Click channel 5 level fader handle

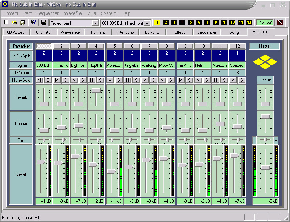(112, 171)
